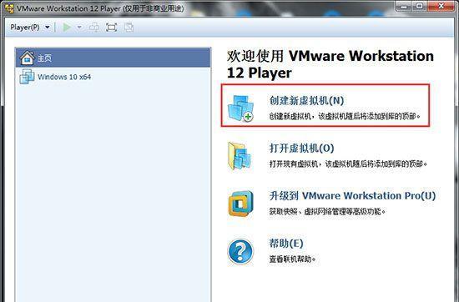Click the send Ctrl+Alt+Del toolbar icon
The image size is (459, 302).
pyautogui.click(x=94, y=28)
